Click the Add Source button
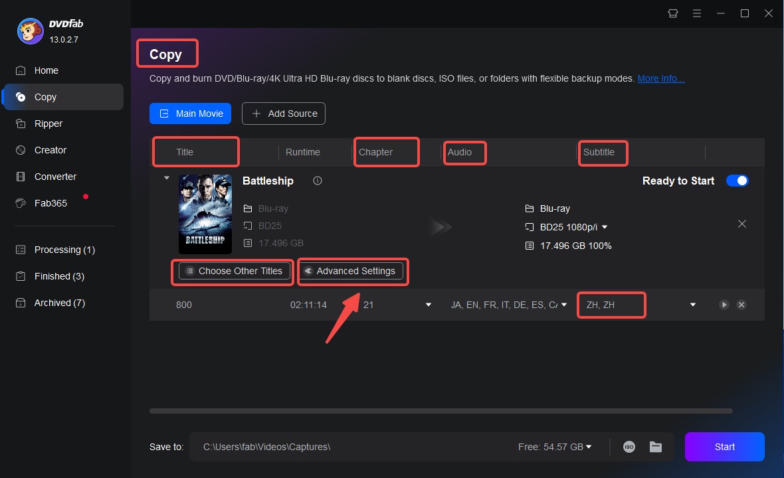The image size is (784, 478). [x=284, y=114]
